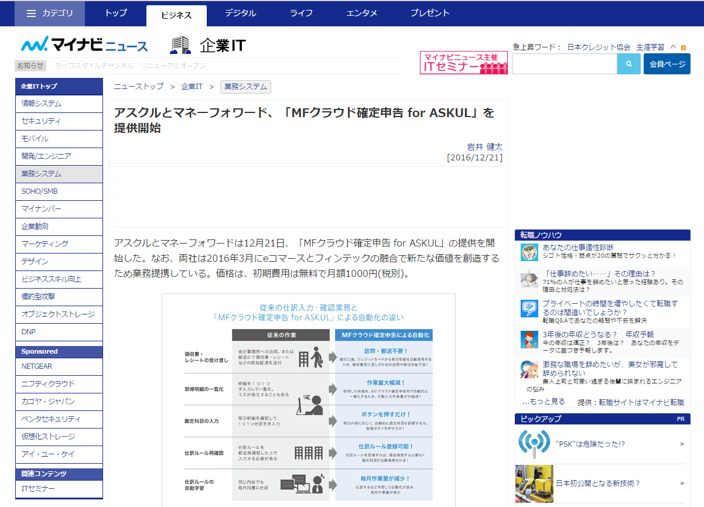Image resolution: width=704 pixels, height=507 pixels.
Task: Click the thumbnail for 激務な職場を辞めたいが
Action: 529,369
